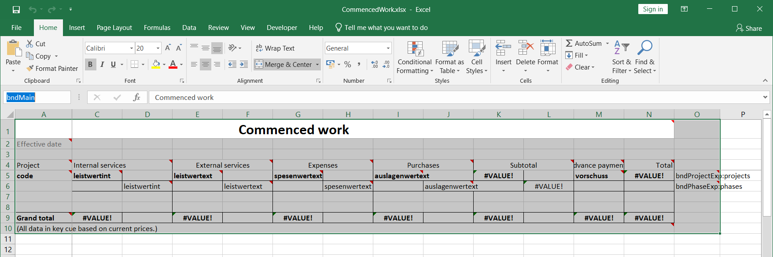This screenshot has width=773, height=257.
Task: Expand the General number format dropdown
Action: coord(388,48)
